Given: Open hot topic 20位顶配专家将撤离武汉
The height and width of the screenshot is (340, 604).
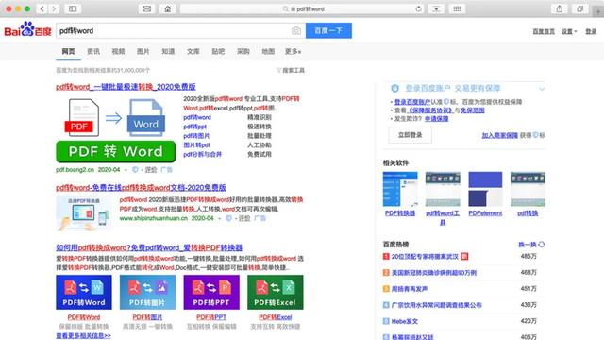Looking at the screenshot, I should point(425,256).
